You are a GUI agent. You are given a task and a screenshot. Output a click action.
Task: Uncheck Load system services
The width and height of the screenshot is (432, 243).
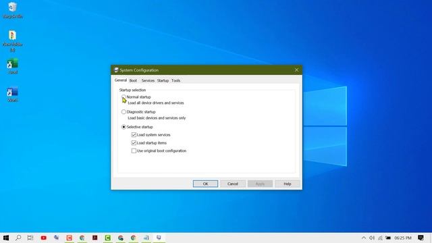click(134, 135)
